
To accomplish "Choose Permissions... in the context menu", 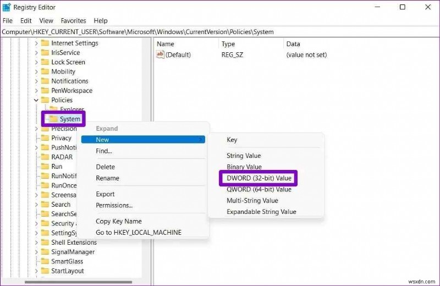I will click(x=114, y=206).
